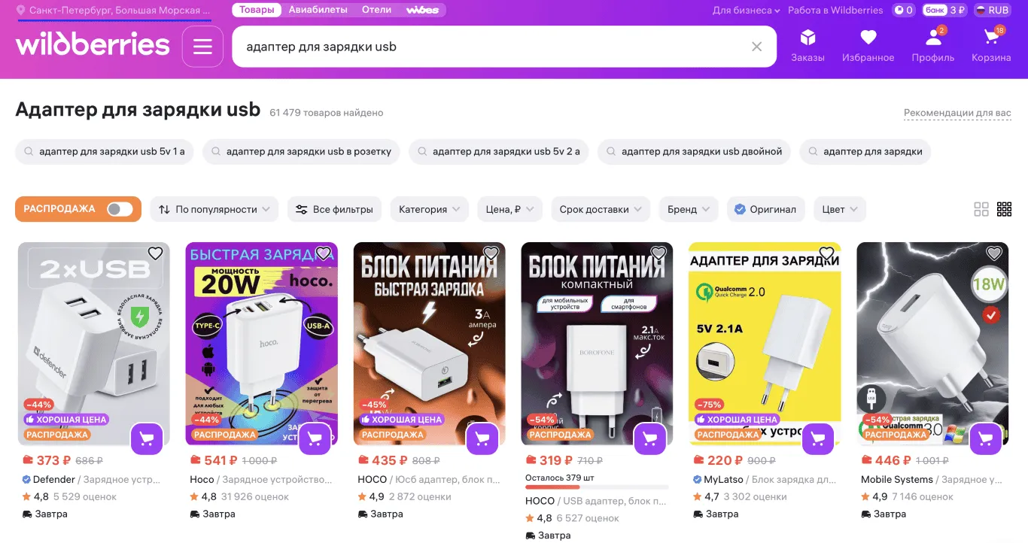
Task: Open the hamburger catalog menu
Action: [202, 47]
